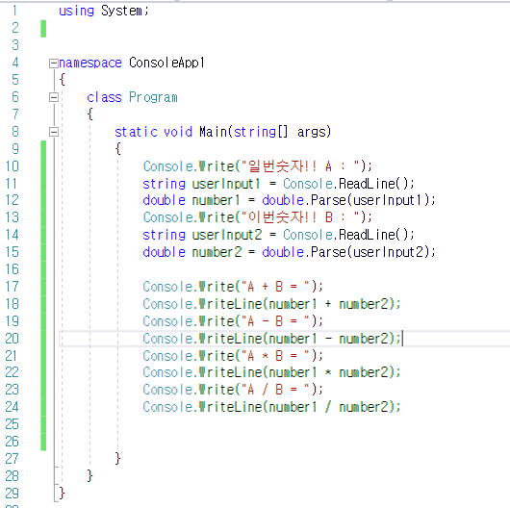Click the closing brace on line 28
This screenshot has height=508, width=510.
90,476
